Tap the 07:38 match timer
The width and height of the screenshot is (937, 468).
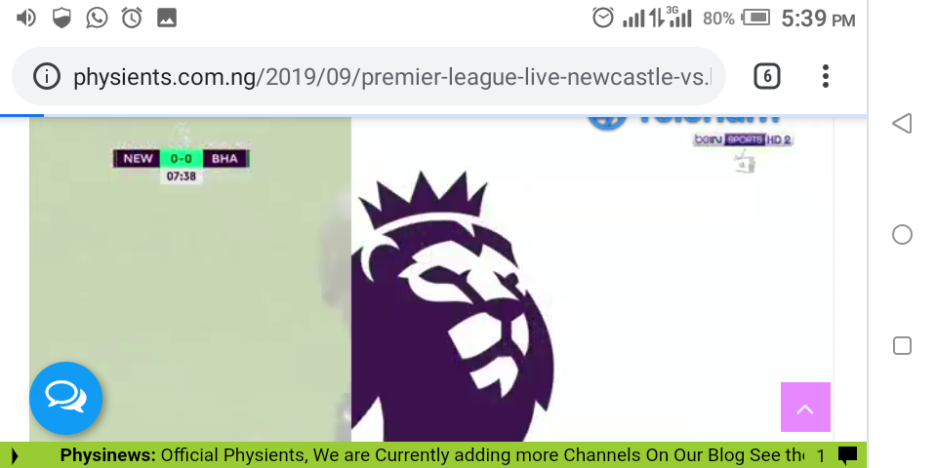coord(182,176)
